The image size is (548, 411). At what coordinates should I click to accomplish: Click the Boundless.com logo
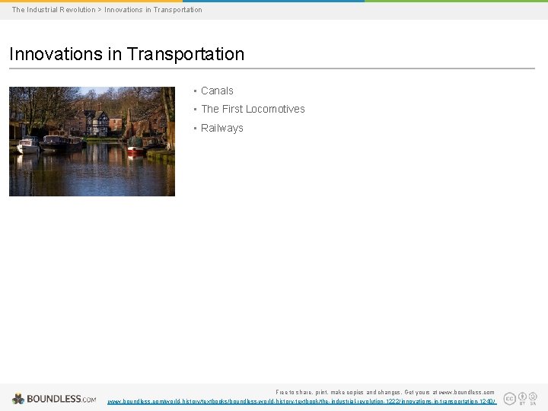(54, 399)
